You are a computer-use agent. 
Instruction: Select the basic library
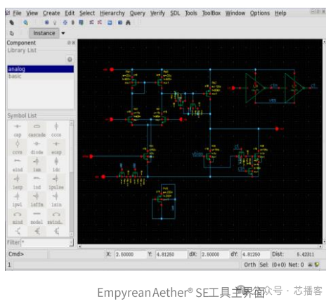click(x=41, y=76)
